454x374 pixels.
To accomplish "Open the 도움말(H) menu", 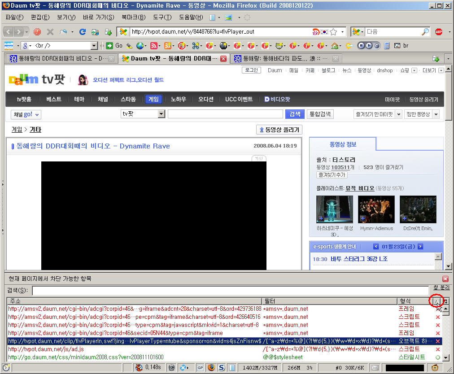I will [x=191, y=17].
